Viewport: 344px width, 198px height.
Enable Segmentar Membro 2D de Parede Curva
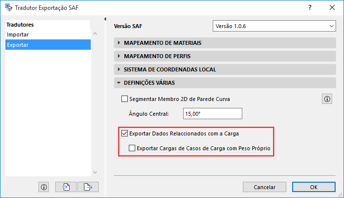pos(125,99)
